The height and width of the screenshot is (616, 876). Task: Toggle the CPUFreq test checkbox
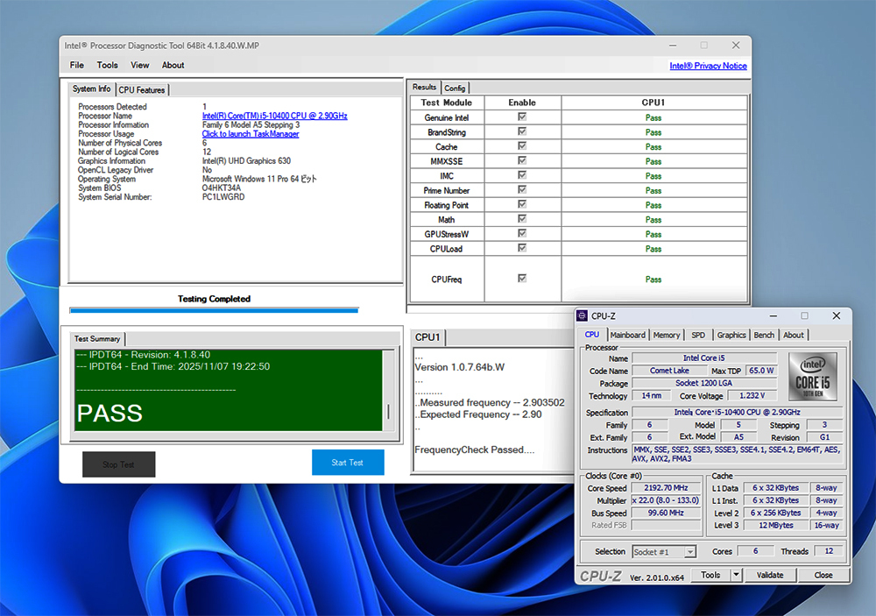pyautogui.click(x=522, y=279)
